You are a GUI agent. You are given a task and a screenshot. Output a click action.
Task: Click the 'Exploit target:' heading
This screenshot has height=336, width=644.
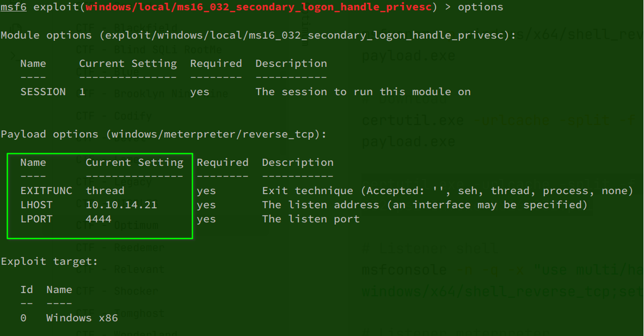[x=50, y=262]
